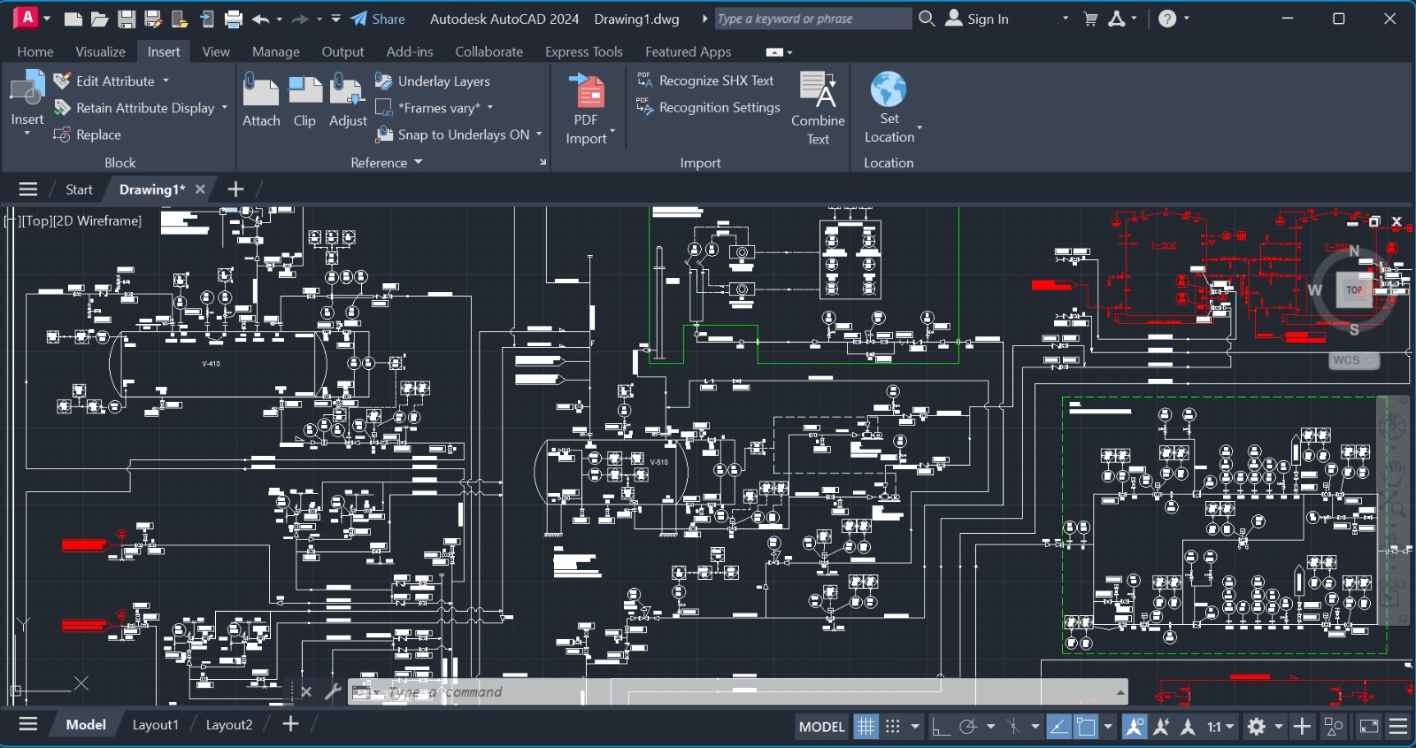Click the MODEL status bar button
This screenshot has width=1416, height=748.
(822, 727)
